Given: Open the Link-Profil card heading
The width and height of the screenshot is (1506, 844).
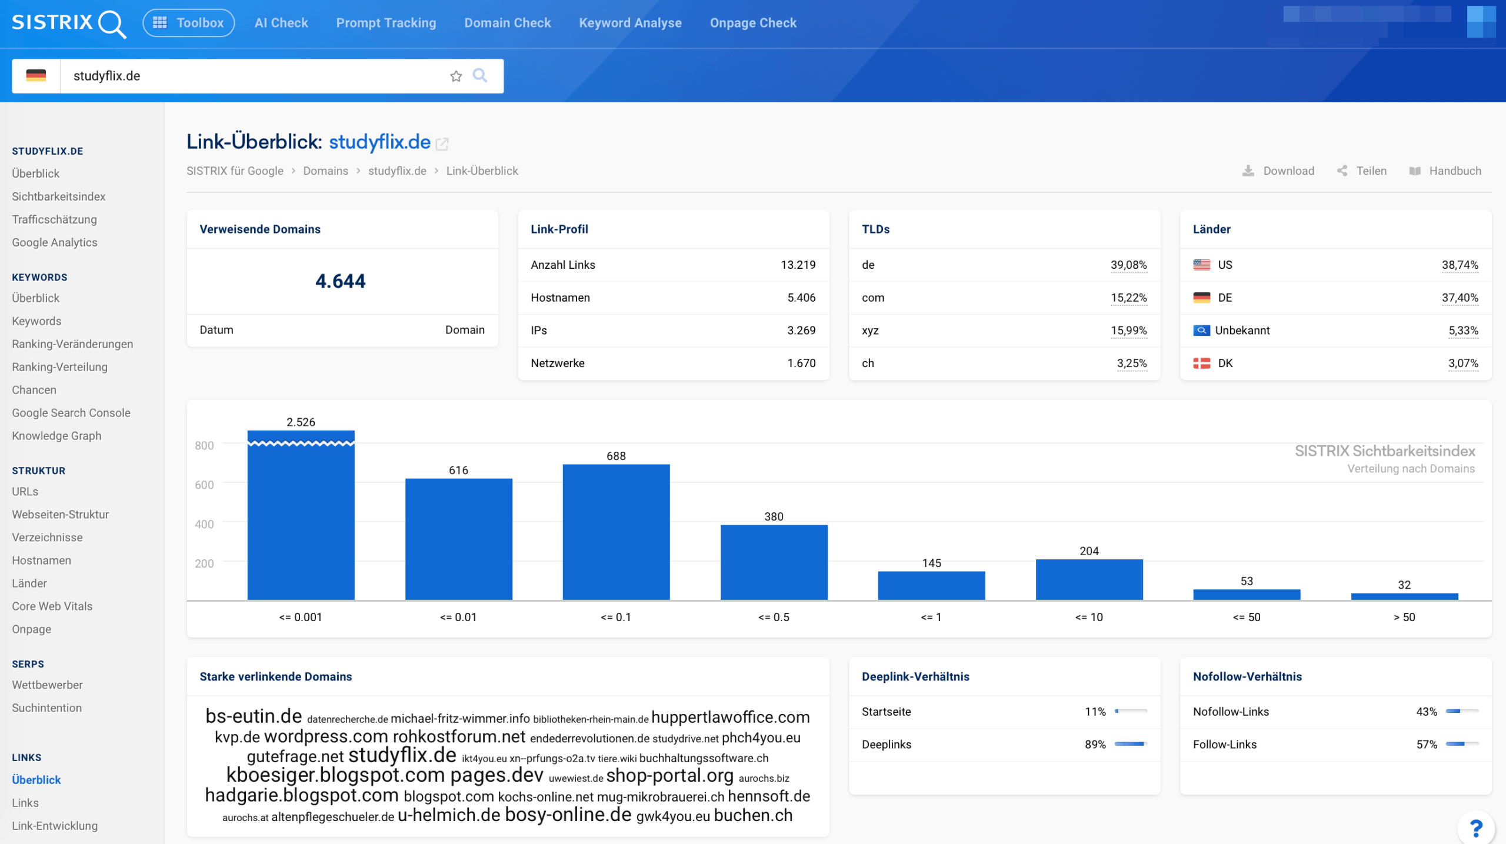Looking at the screenshot, I should (x=559, y=229).
